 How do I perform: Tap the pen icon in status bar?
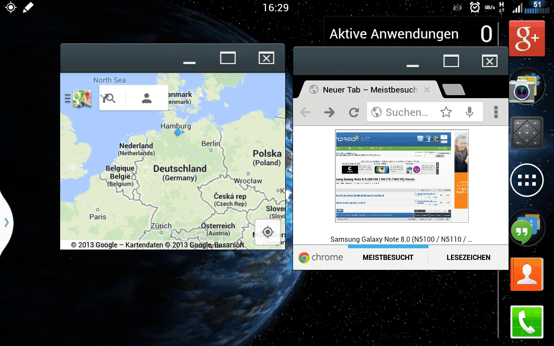[x=28, y=7]
